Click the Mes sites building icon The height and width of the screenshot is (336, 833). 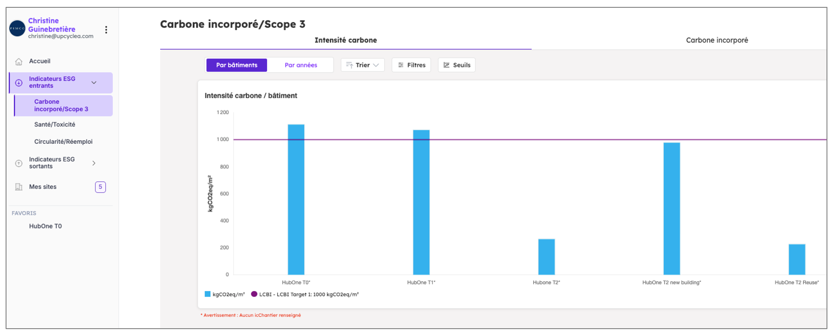click(x=19, y=187)
